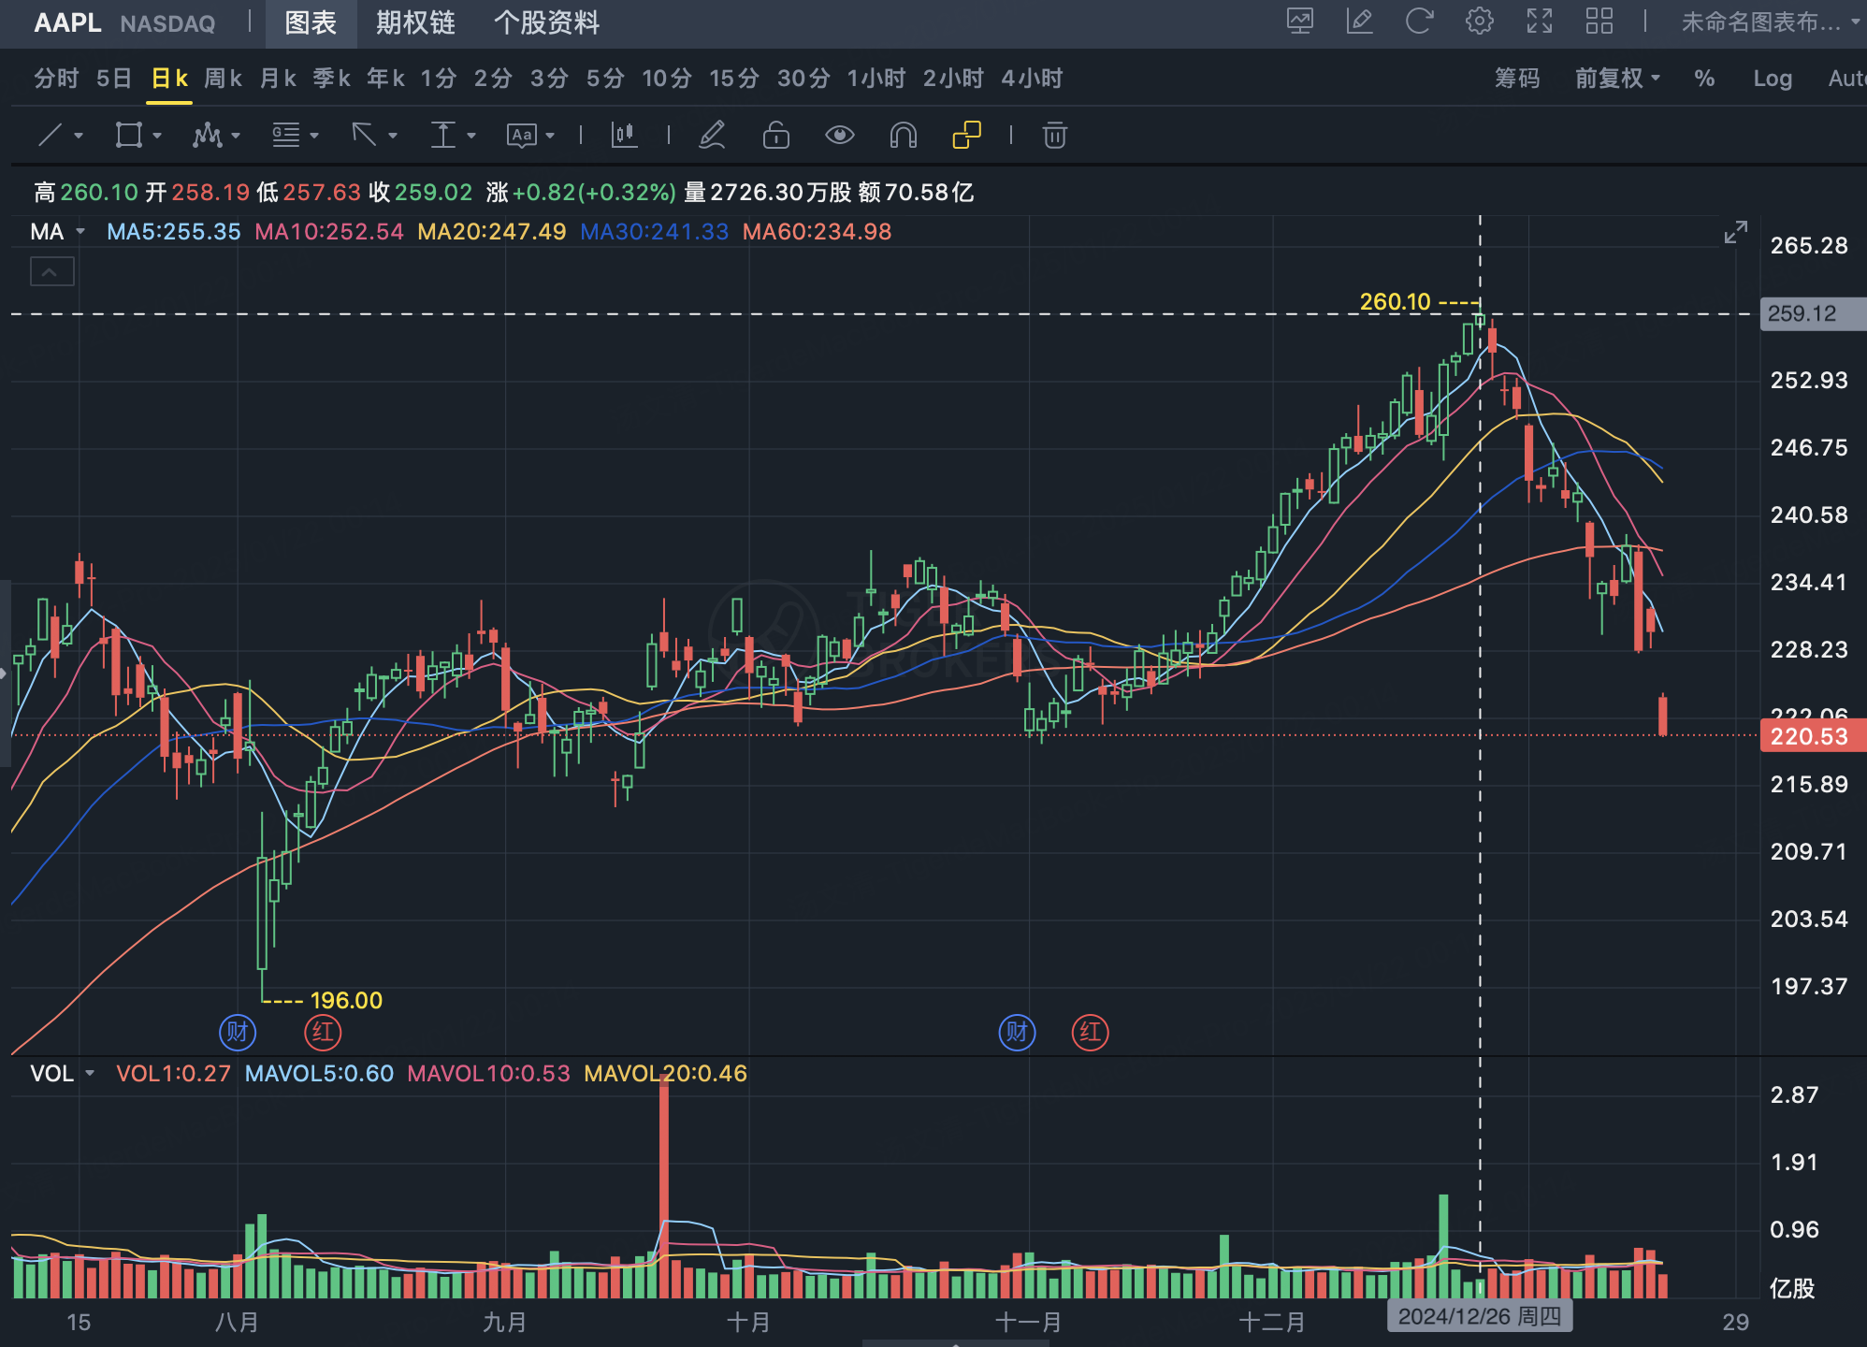This screenshot has height=1347, width=1867.
Task: Click the magnet snap mode icon
Action: tap(903, 136)
